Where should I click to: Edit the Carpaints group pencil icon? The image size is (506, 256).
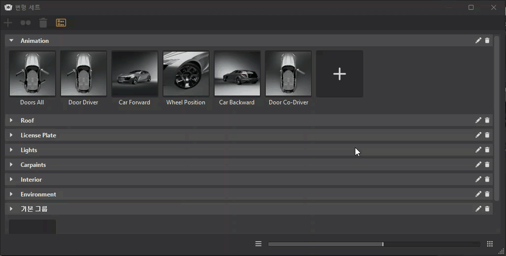point(478,164)
